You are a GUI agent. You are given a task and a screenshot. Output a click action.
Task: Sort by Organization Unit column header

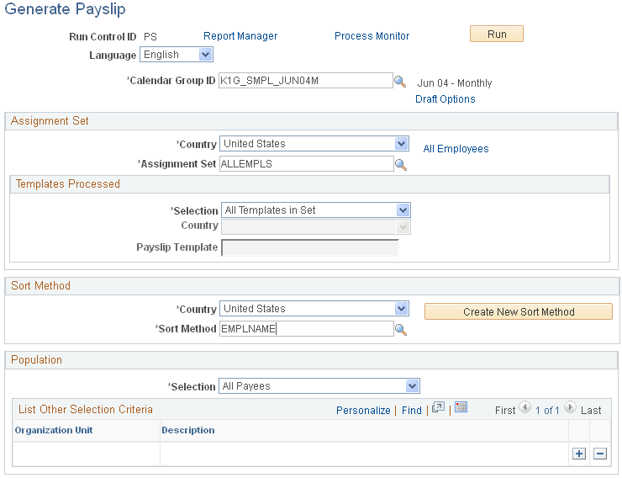[54, 430]
